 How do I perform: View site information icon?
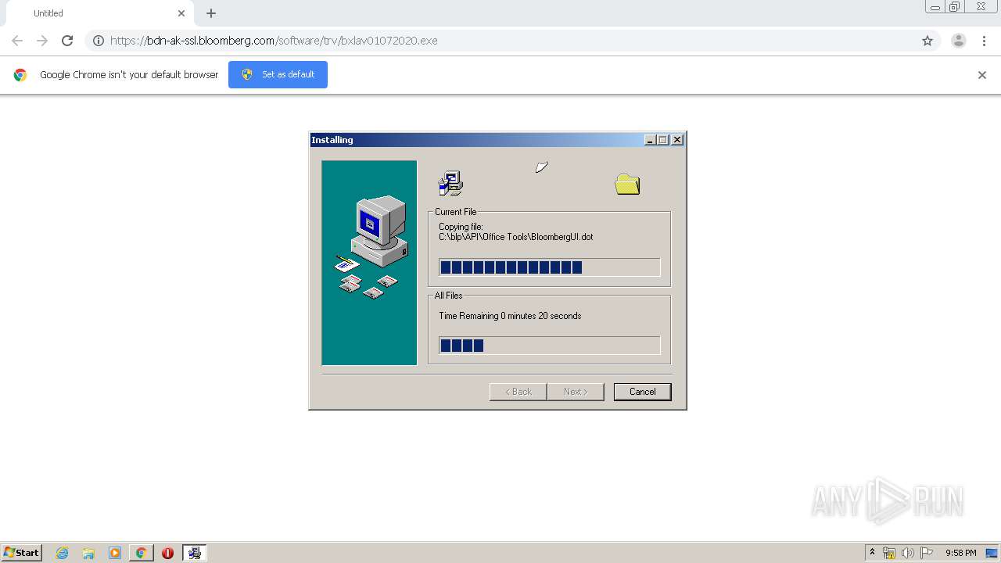pyautogui.click(x=99, y=41)
